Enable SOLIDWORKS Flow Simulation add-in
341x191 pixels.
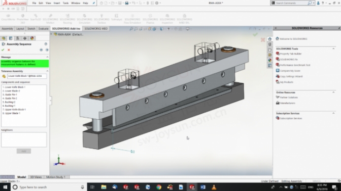(132, 19)
